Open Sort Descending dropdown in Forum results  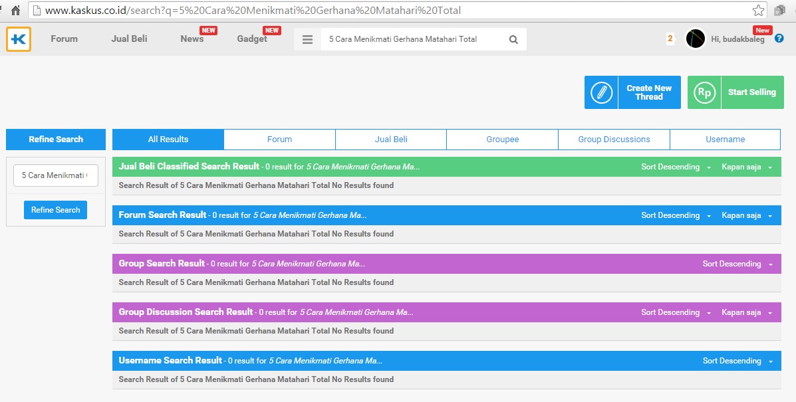click(676, 215)
